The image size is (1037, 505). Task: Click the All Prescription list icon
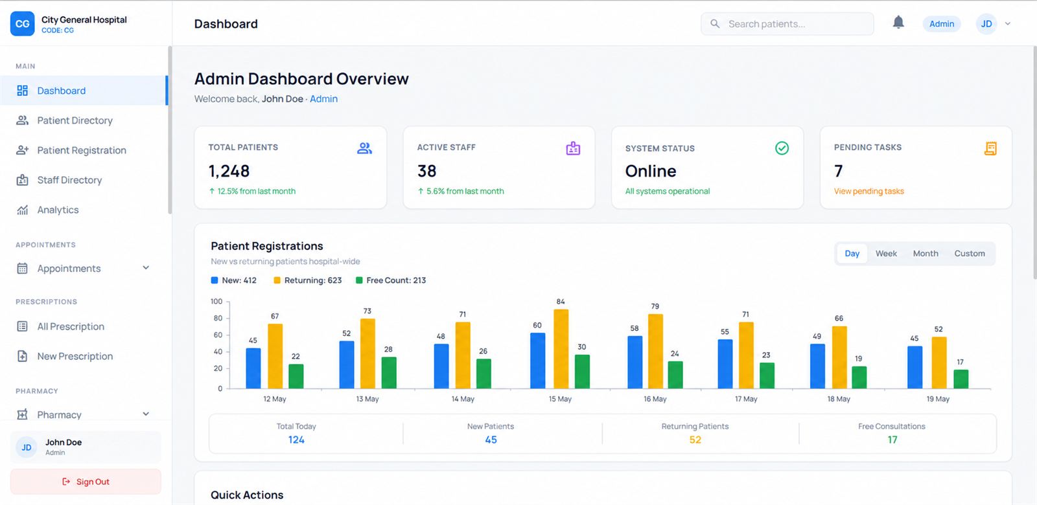pos(22,326)
